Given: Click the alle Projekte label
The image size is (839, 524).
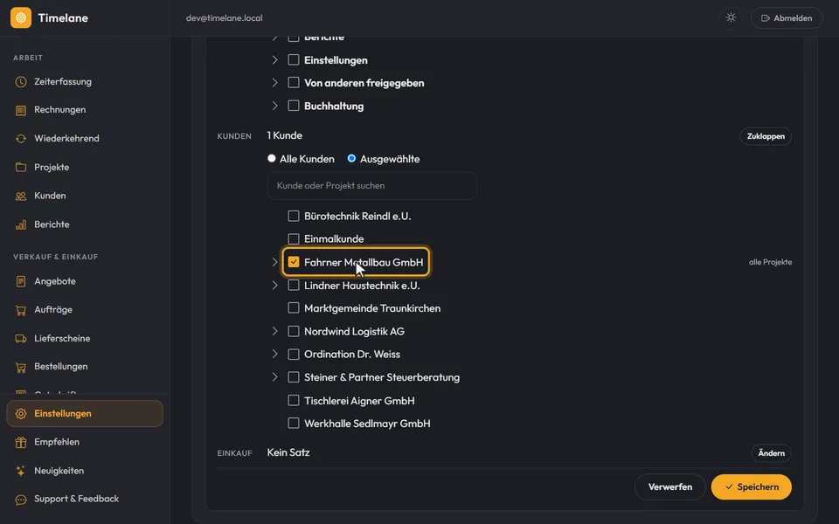Looking at the screenshot, I should click(x=770, y=262).
